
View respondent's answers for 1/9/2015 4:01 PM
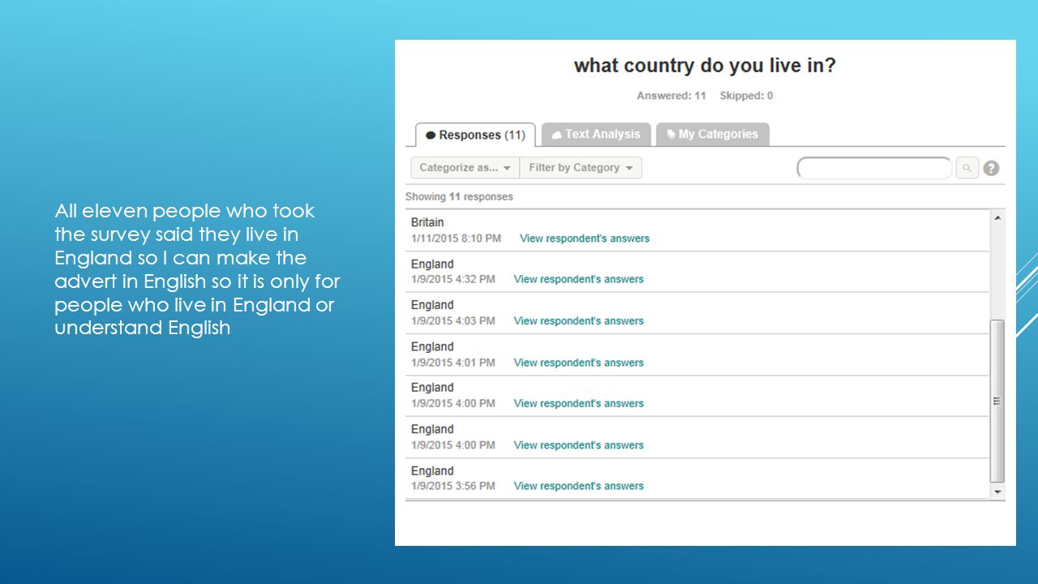pyautogui.click(x=579, y=363)
